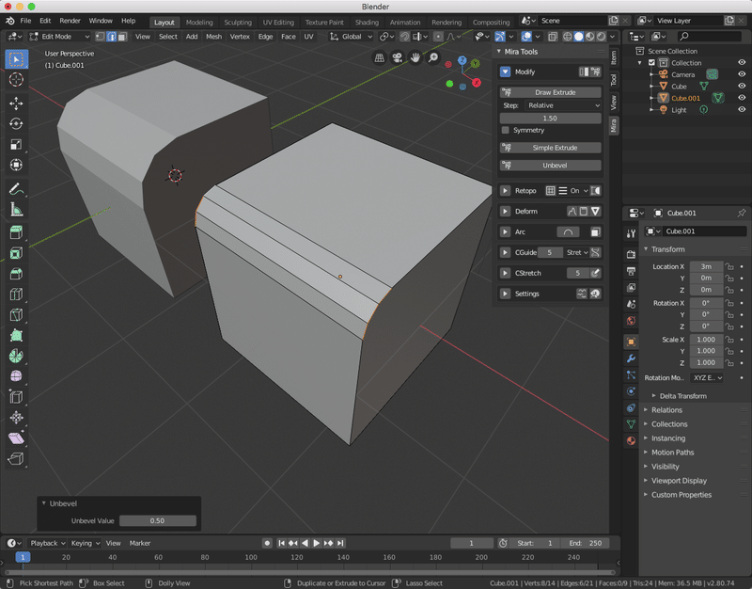752x589 pixels.
Task: Open the Edit Mode dropdown
Action: [x=58, y=37]
